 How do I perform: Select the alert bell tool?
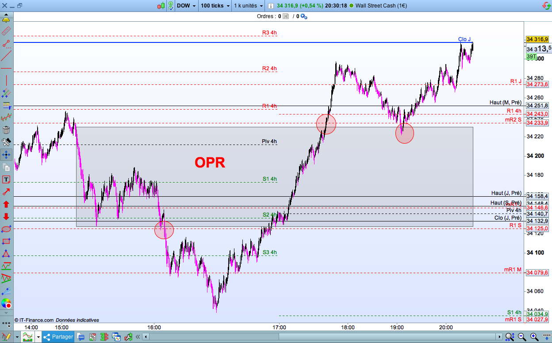coord(6,19)
